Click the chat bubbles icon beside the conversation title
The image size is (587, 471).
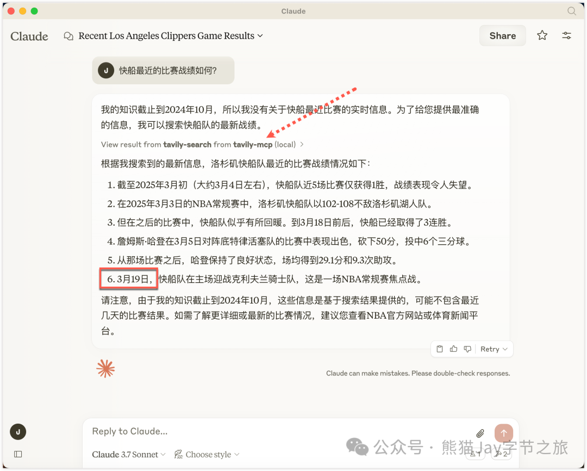[x=68, y=36]
